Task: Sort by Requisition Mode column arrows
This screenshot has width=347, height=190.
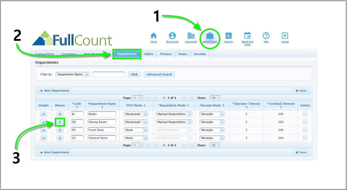Action: (188, 105)
